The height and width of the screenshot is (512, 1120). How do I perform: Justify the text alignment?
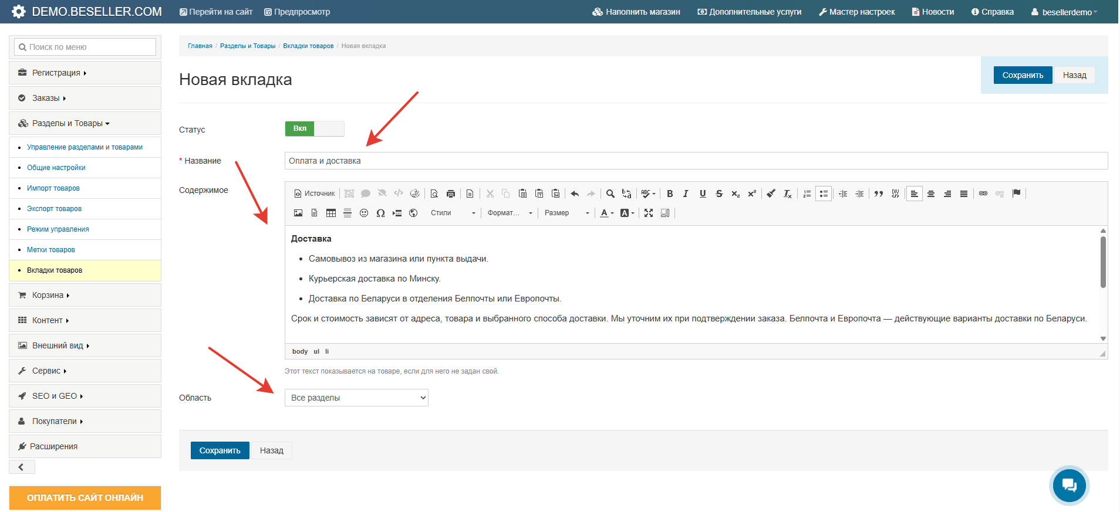964,194
